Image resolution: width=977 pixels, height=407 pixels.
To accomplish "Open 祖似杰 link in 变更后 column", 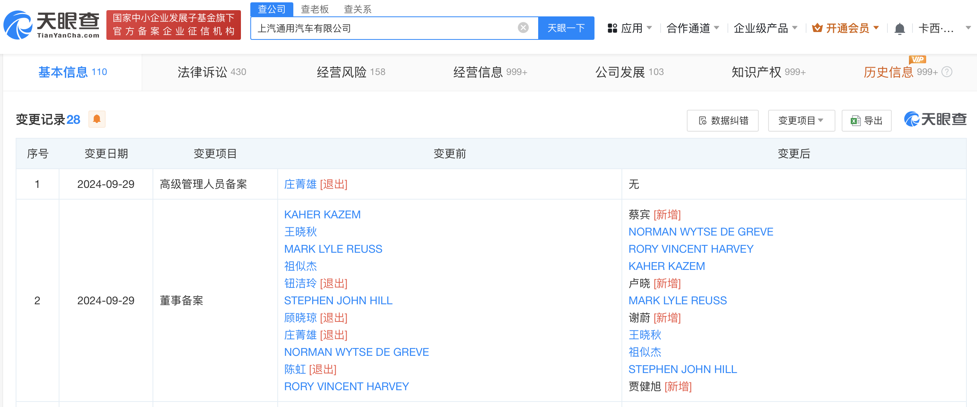I will [645, 352].
